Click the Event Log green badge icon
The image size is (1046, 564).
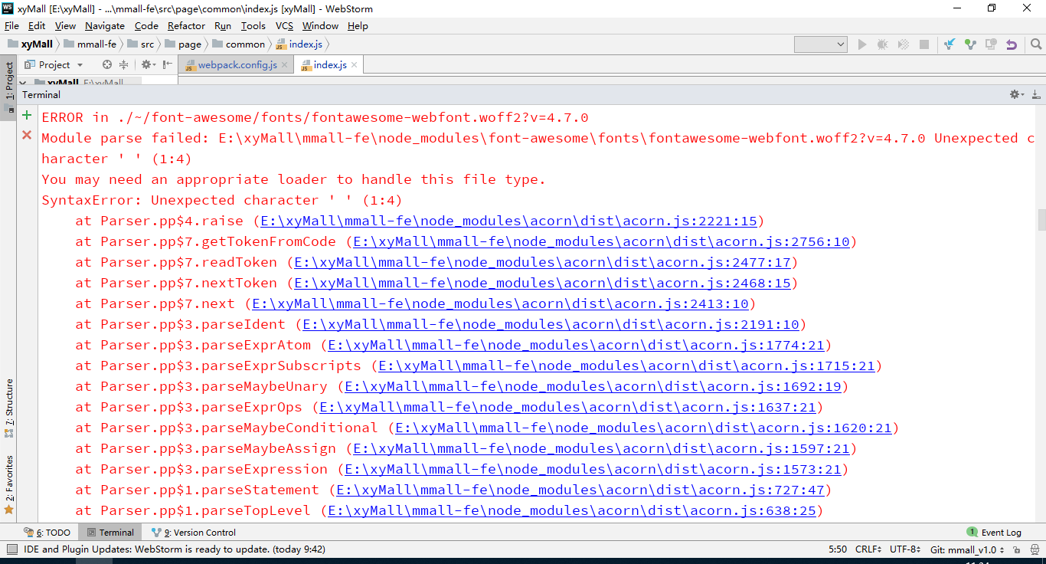point(972,532)
